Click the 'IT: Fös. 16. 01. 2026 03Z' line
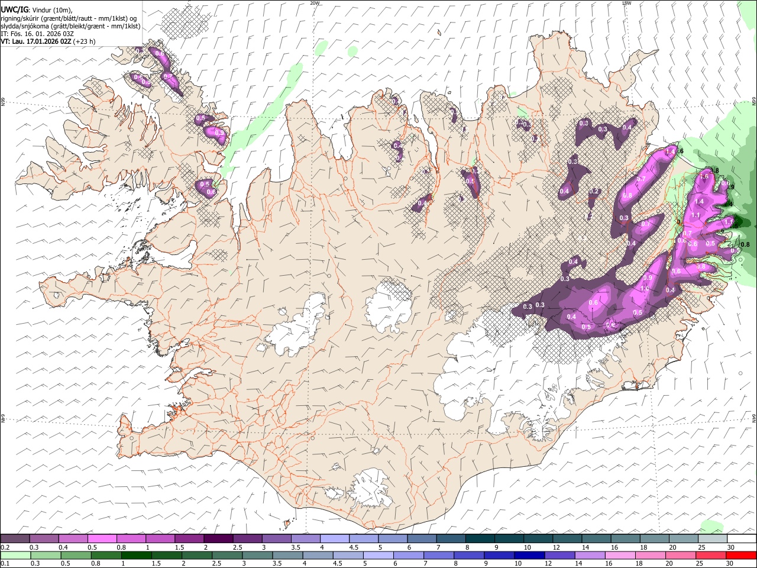Viewport: 757px width, 568px height. point(37,34)
